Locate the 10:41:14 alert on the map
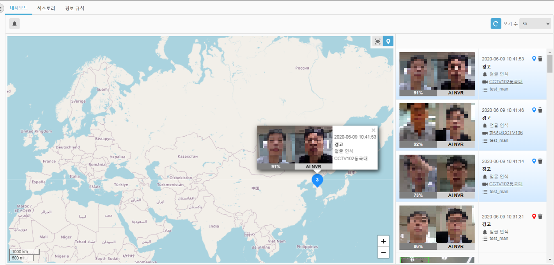The width and height of the screenshot is (554, 265). tap(534, 161)
